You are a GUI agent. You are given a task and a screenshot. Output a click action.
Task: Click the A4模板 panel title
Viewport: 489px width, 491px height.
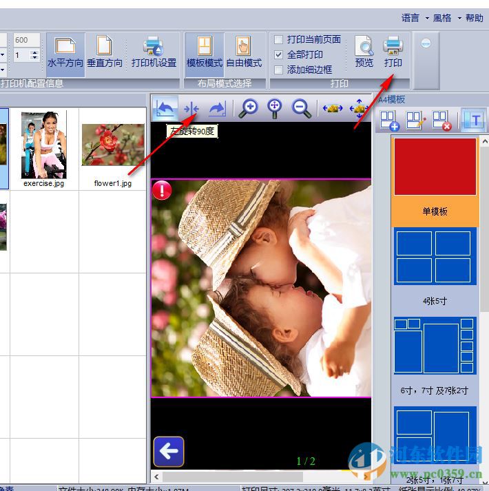[x=392, y=100]
